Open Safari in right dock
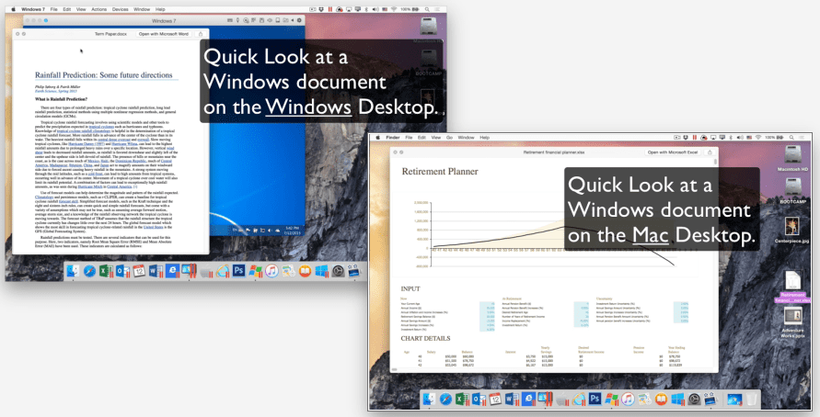 point(445,400)
